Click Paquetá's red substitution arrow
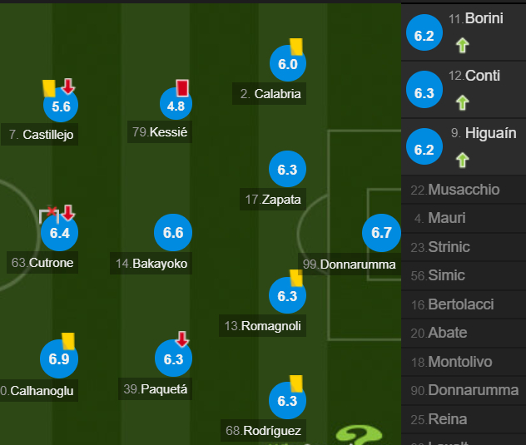This screenshot has height=445, width=526. tap(182, 339)
